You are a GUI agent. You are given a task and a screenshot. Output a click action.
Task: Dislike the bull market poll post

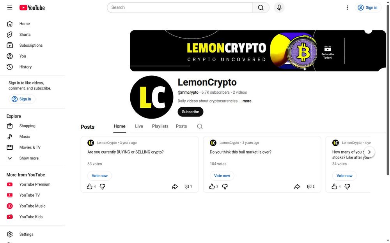tap(225, 187)
